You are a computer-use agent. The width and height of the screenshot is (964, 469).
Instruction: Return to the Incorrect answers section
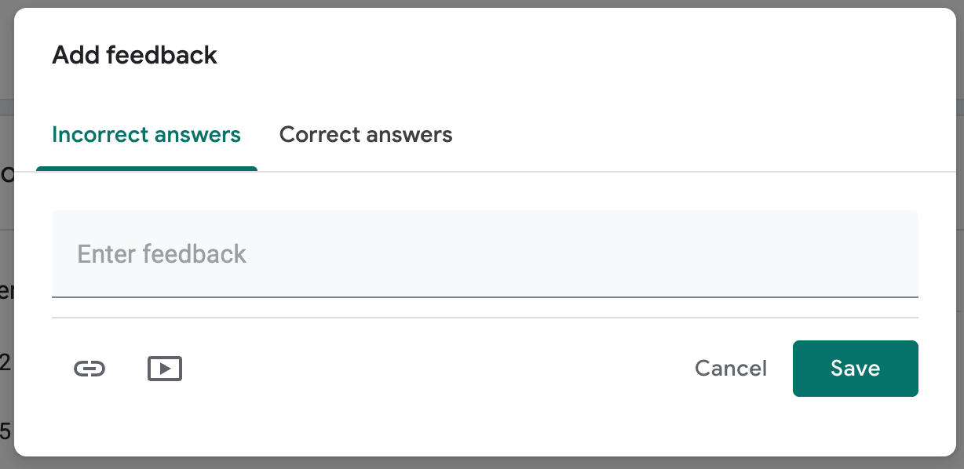(146, 134)
